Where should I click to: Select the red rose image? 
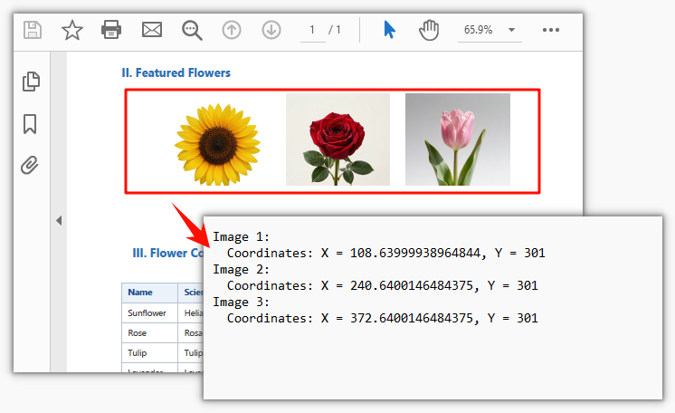(x=337, y=139)
